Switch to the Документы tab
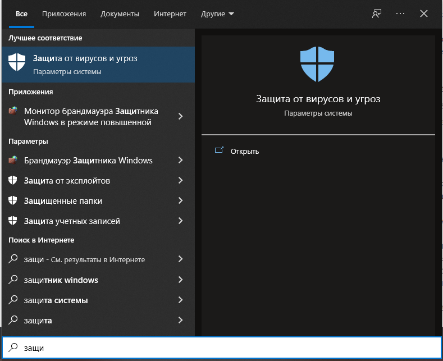 point(120,14)
